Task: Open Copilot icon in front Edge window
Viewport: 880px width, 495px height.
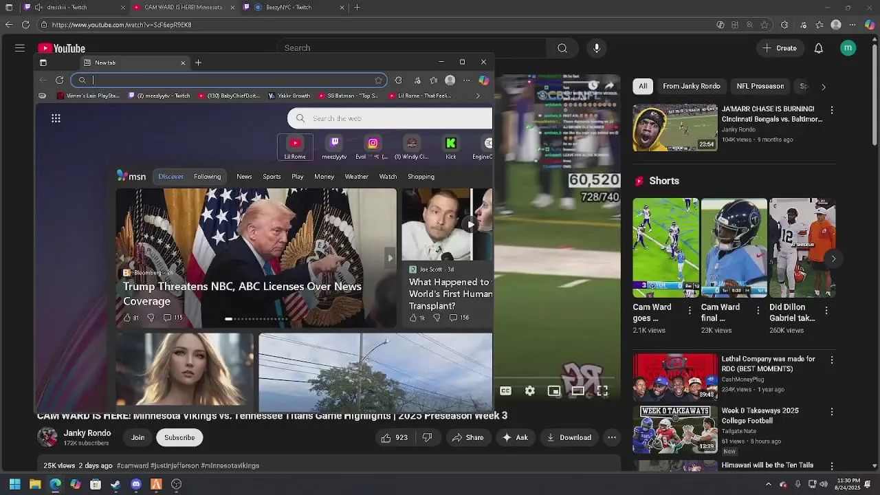Action: (484, 80)
